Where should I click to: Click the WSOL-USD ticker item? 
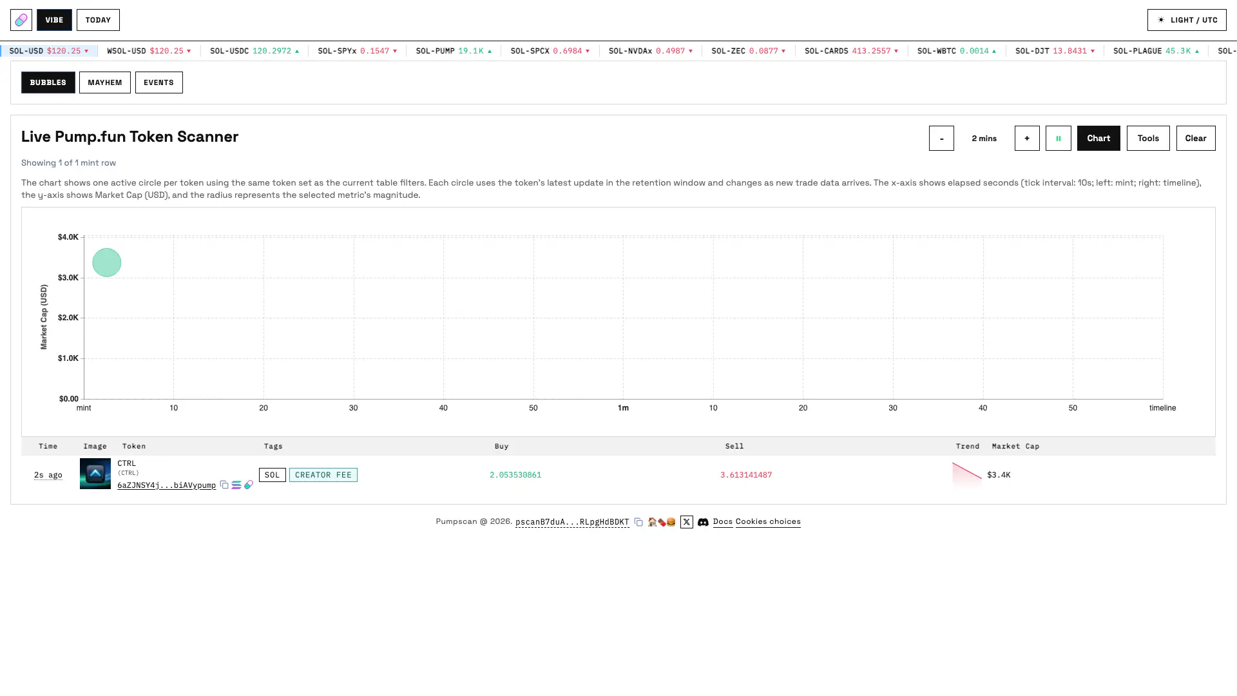[149, 51]
